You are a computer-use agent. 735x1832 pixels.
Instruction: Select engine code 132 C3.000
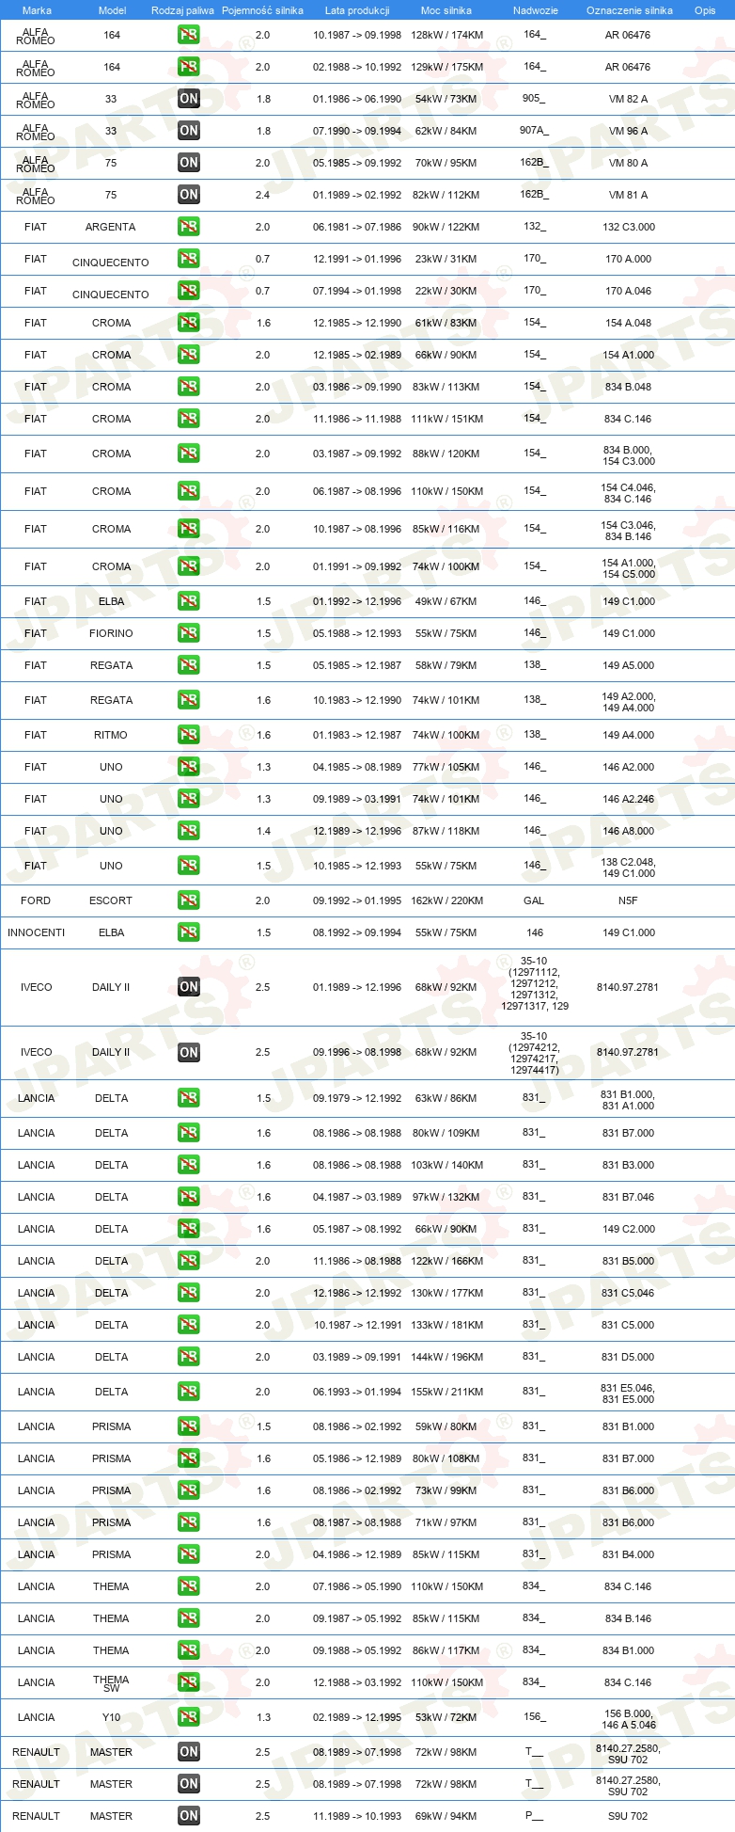(629, 227)
